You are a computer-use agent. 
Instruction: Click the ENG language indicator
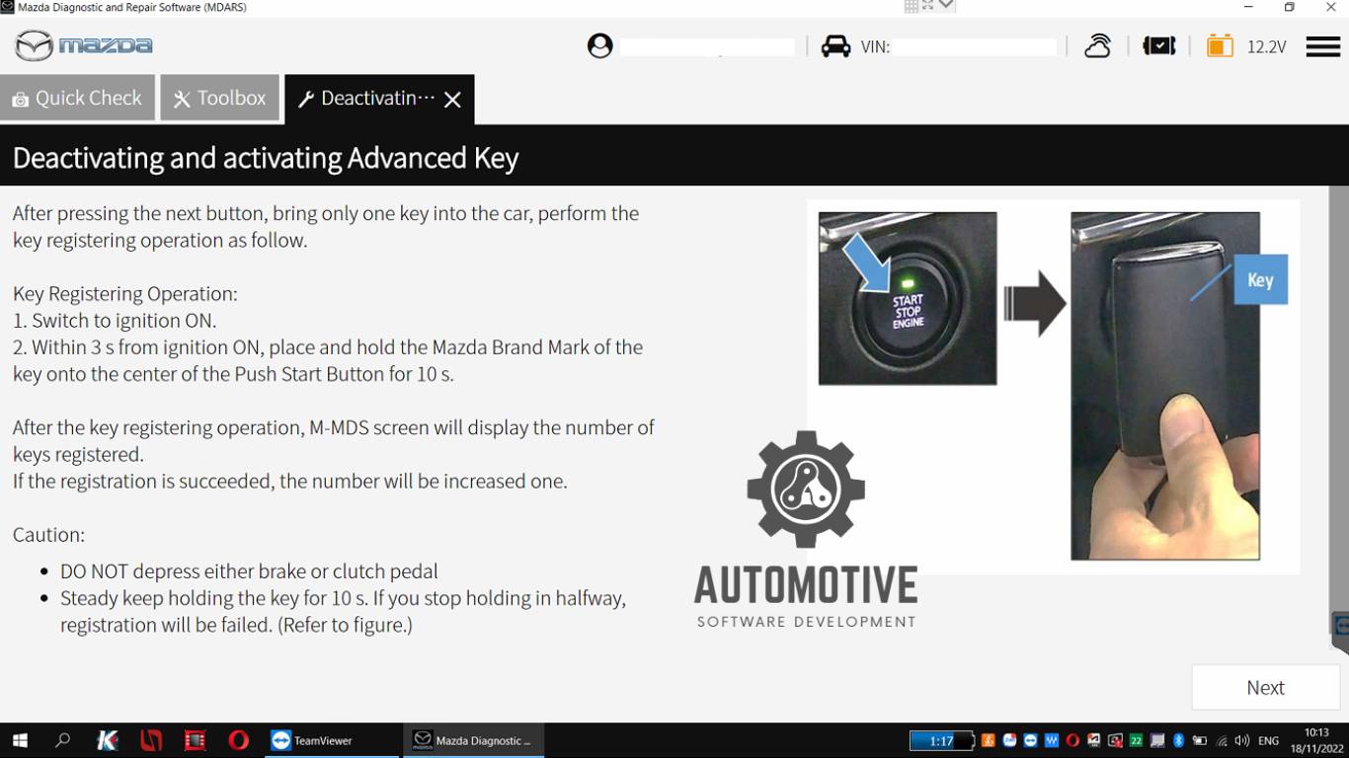coord(1268,741)
